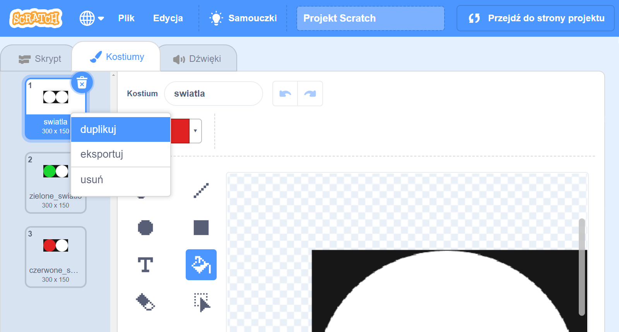
Task: Open the language globe dropdown
Action: pos(92,18)
